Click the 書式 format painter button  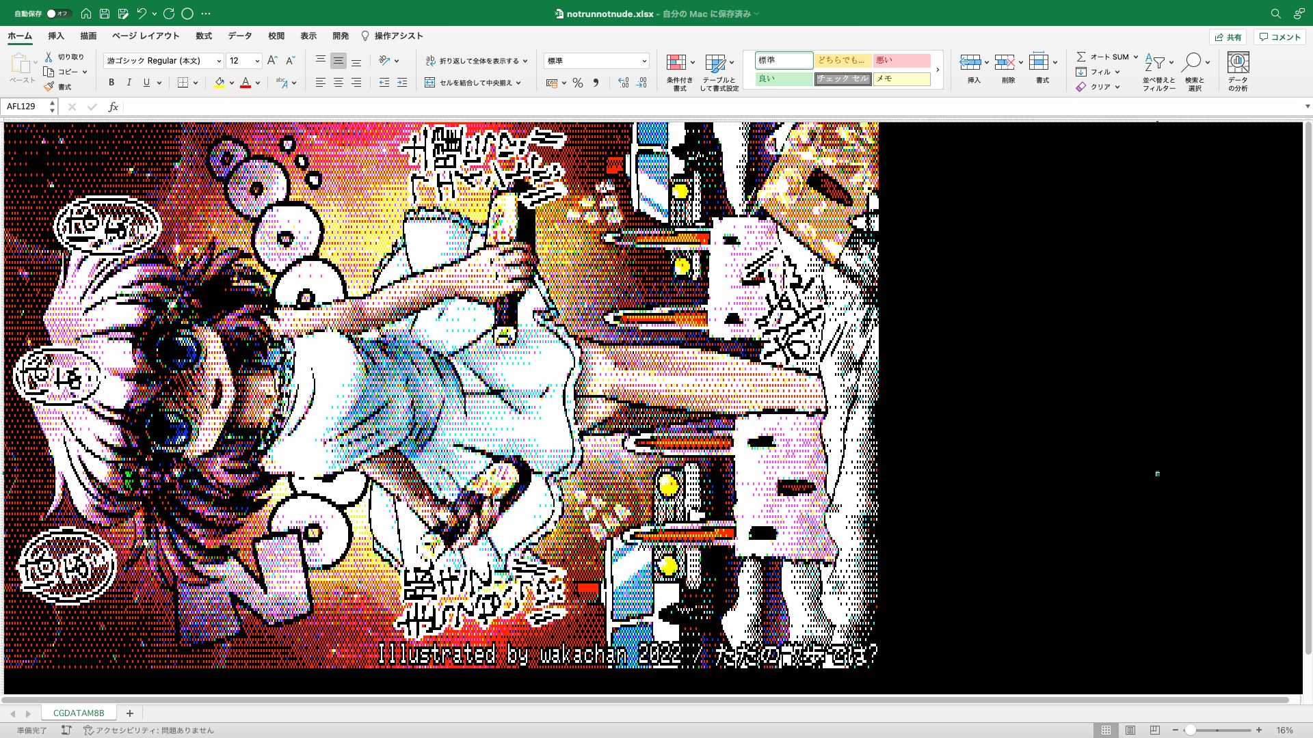[x=58, y=87]
